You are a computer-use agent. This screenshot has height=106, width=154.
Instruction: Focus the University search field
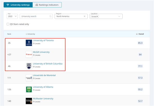point(36,16)
